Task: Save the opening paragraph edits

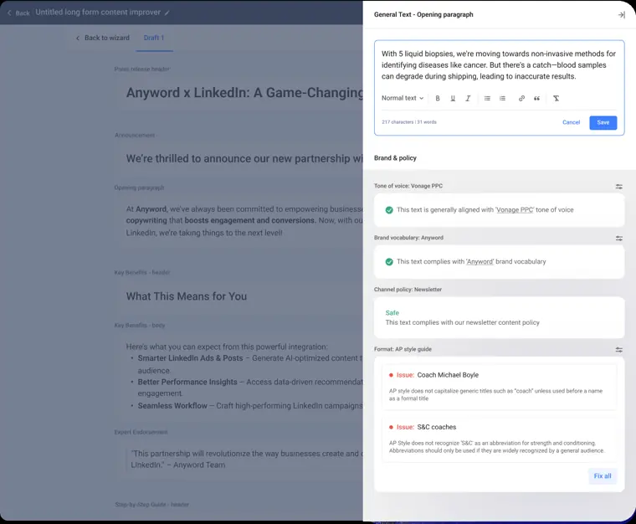Action: [x=603, y=122]
